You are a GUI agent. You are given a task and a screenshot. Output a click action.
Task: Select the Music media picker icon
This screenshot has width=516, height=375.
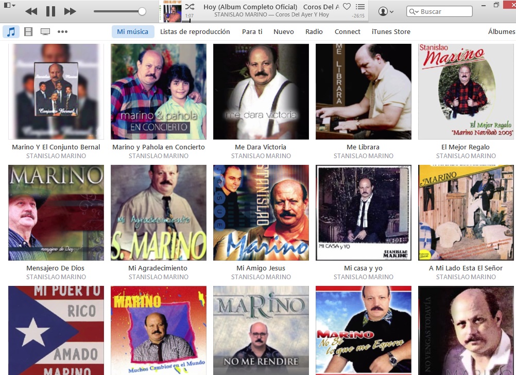[x=10, y=31]
